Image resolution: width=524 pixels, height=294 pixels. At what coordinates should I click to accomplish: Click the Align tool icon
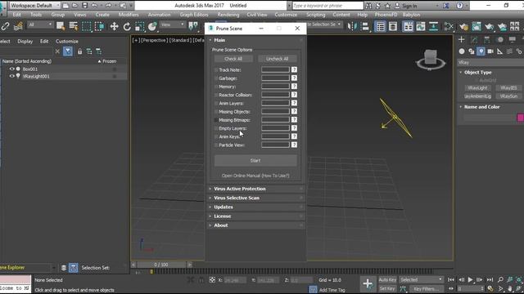(365, 26)
